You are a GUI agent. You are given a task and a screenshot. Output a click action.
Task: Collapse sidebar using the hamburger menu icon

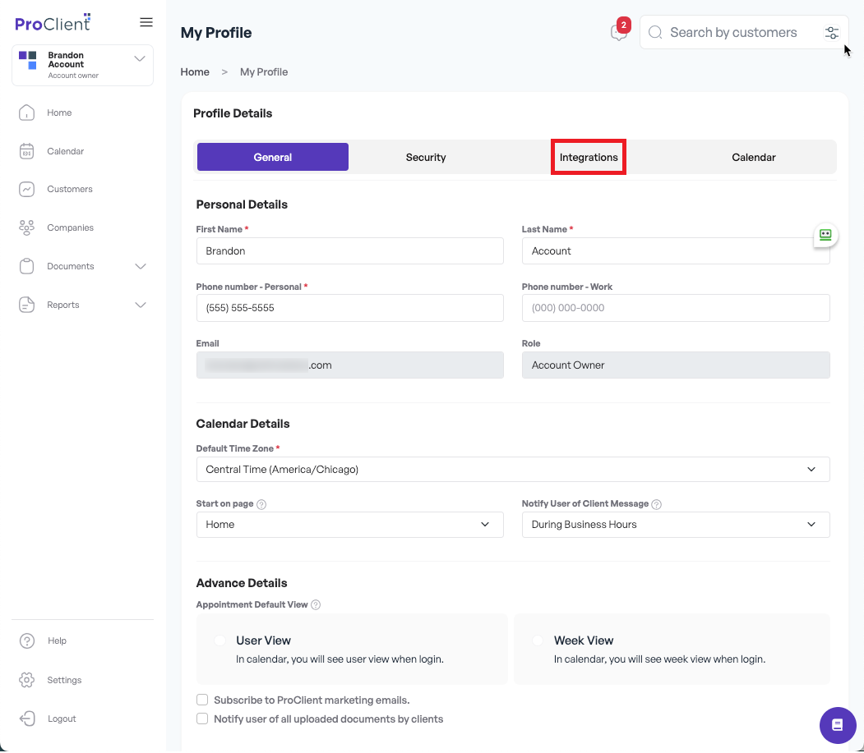pos(146,22)
